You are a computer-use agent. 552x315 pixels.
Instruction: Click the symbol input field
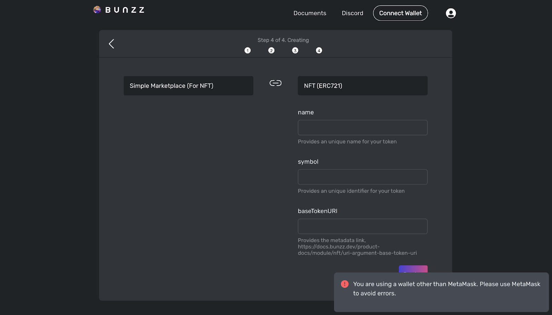(x=362, y=177)
